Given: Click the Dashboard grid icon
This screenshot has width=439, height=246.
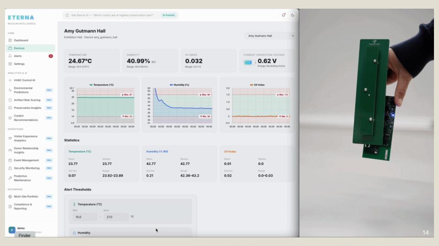Looking at the screenshot, I should pos(10,41).
